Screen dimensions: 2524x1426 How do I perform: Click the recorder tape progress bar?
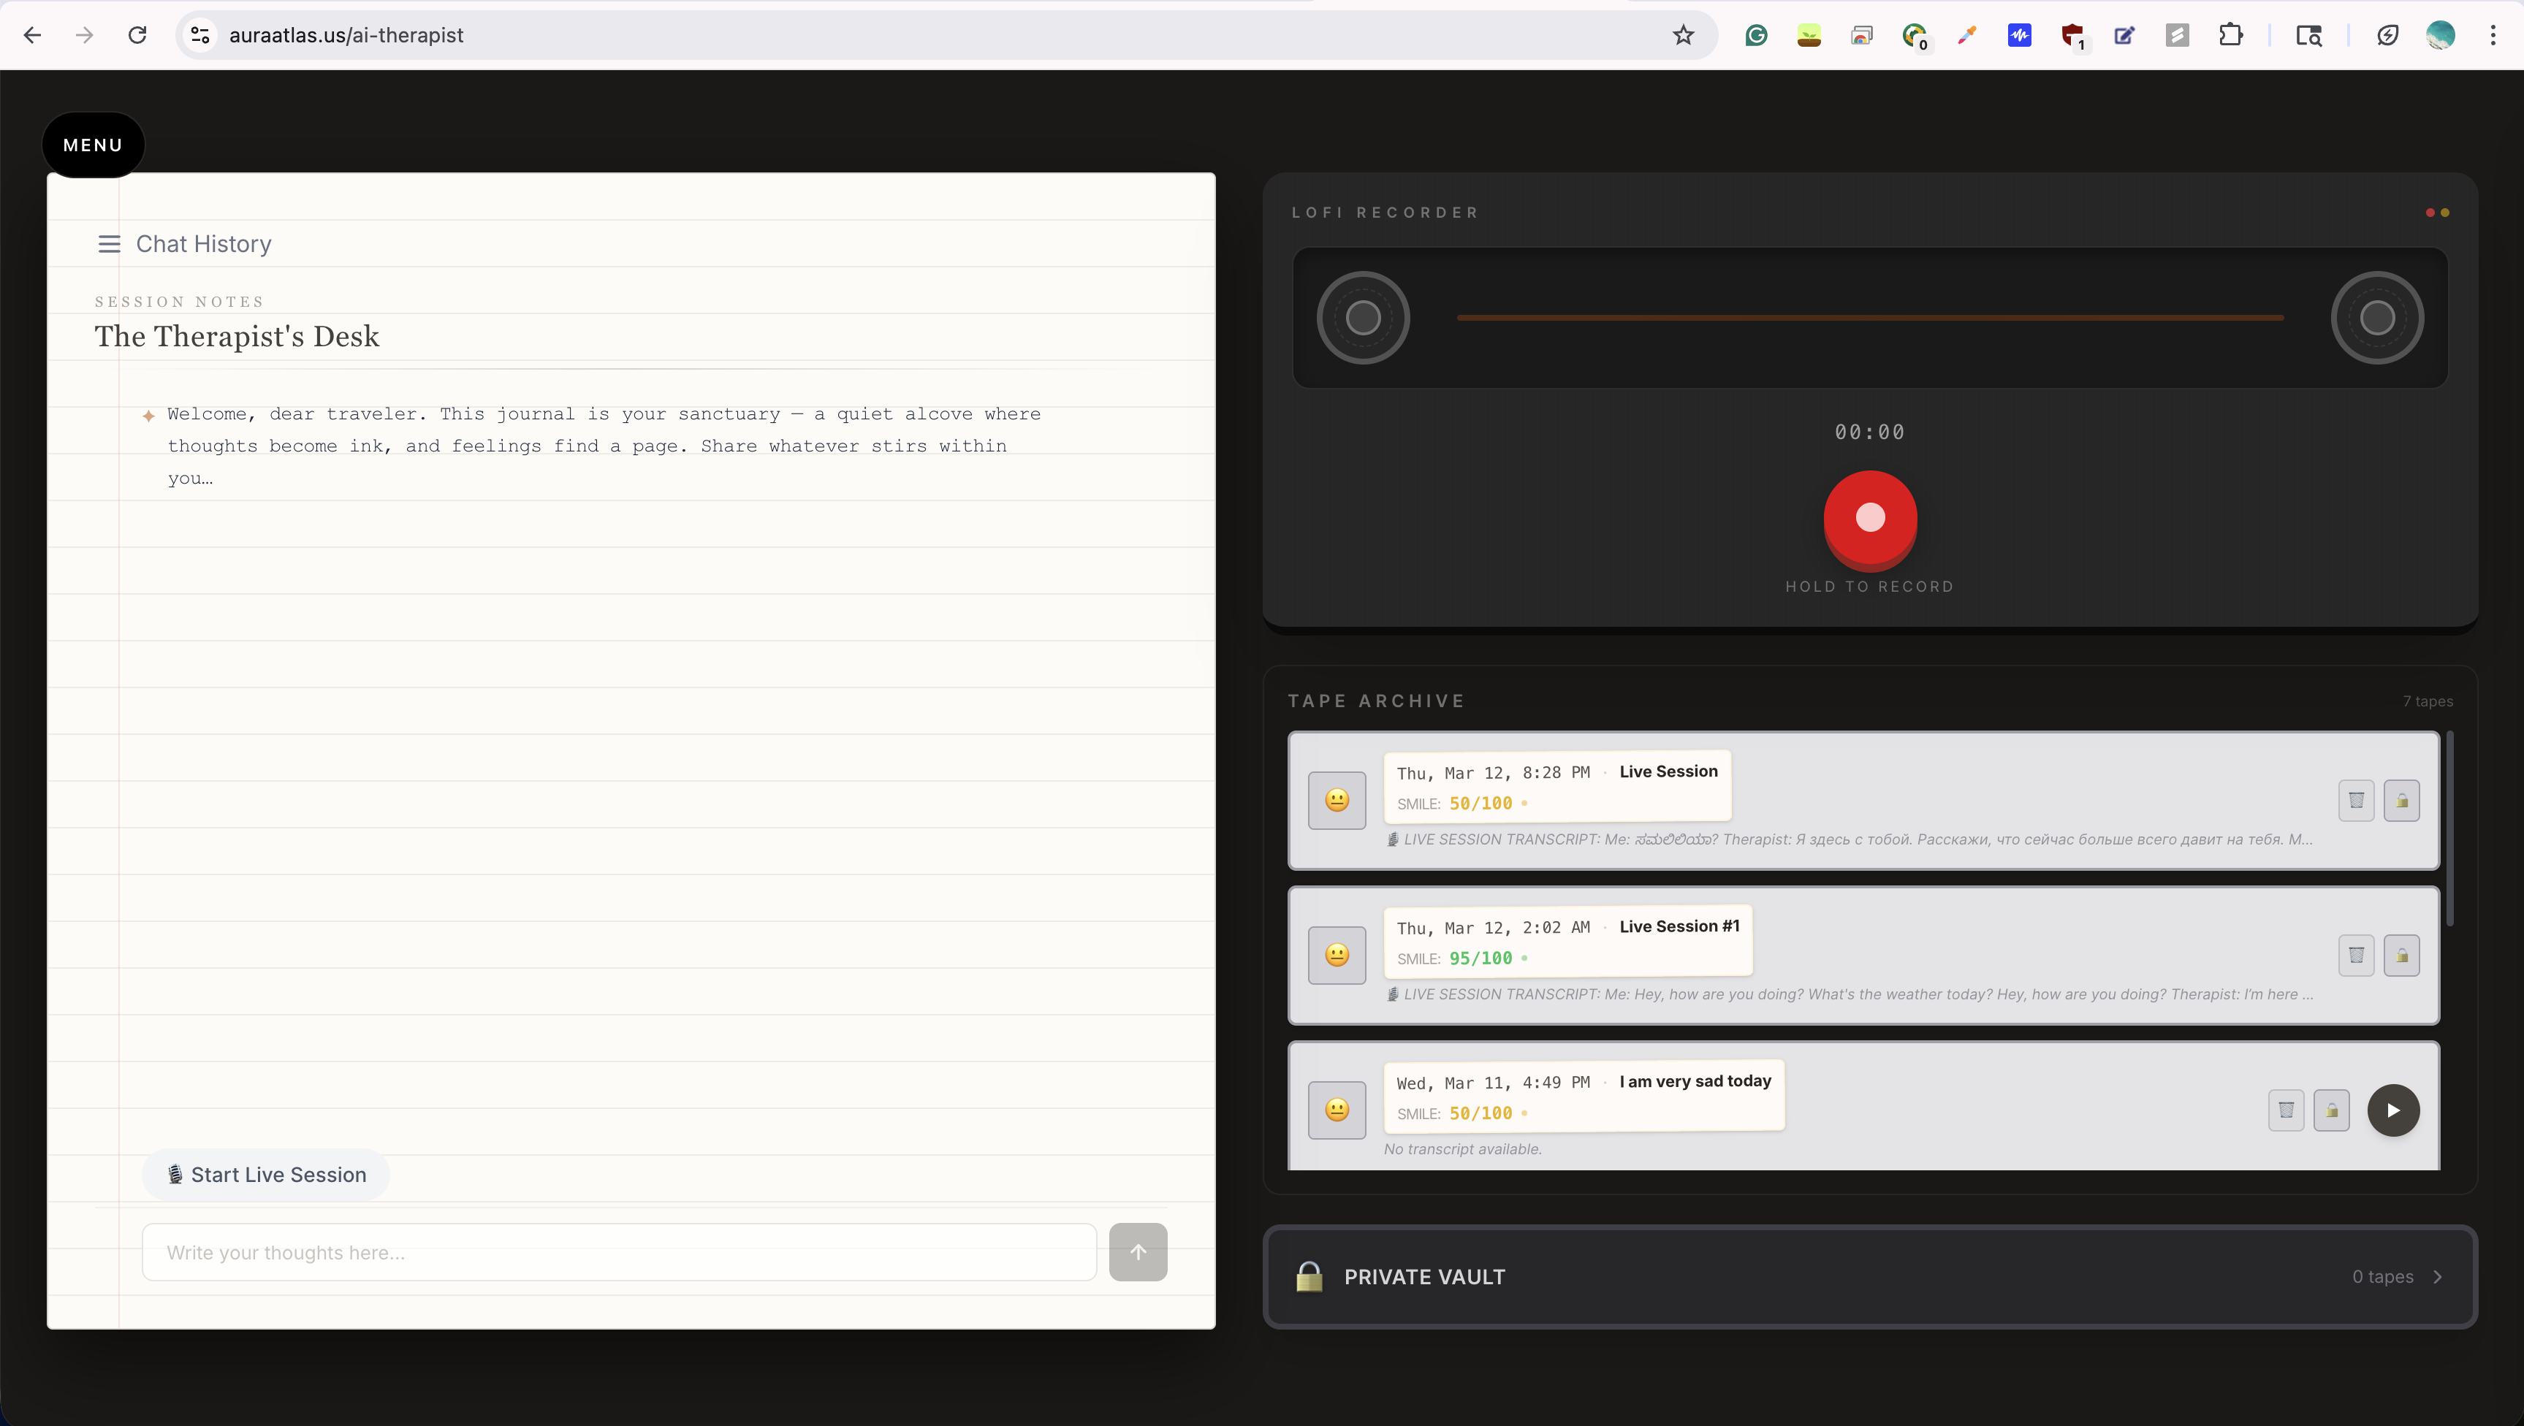pos(1869,317)
